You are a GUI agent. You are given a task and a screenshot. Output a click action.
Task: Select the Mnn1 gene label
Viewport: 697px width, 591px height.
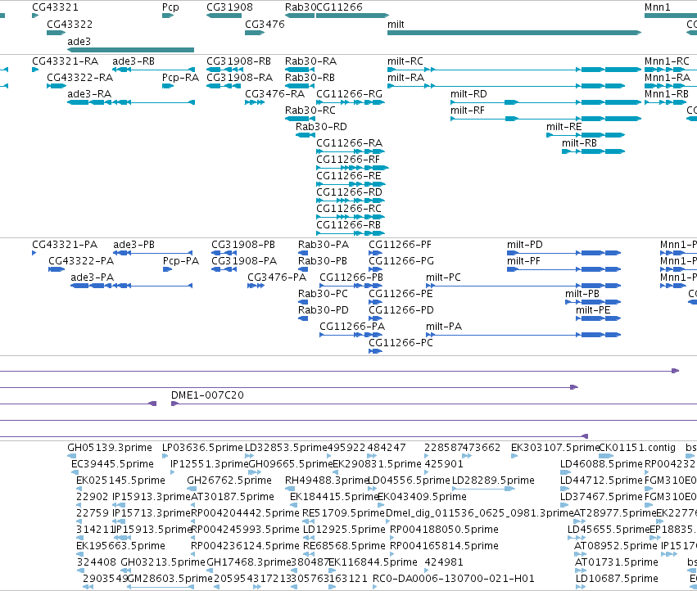[657, 7]
